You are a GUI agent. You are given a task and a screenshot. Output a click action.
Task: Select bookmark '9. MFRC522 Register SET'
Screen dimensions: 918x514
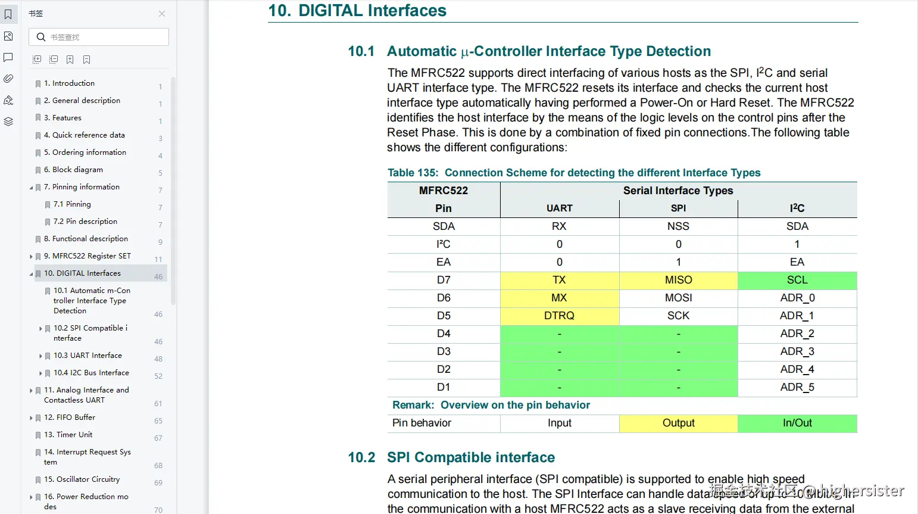click(x=88, y=256)
